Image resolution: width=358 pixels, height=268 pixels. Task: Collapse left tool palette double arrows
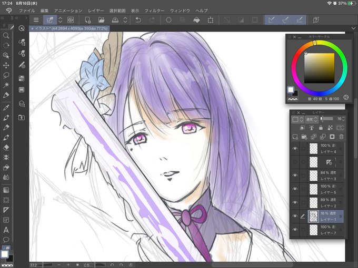[x=3, y=18]
